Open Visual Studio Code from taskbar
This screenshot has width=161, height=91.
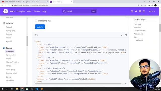click(x=37, y=89)
